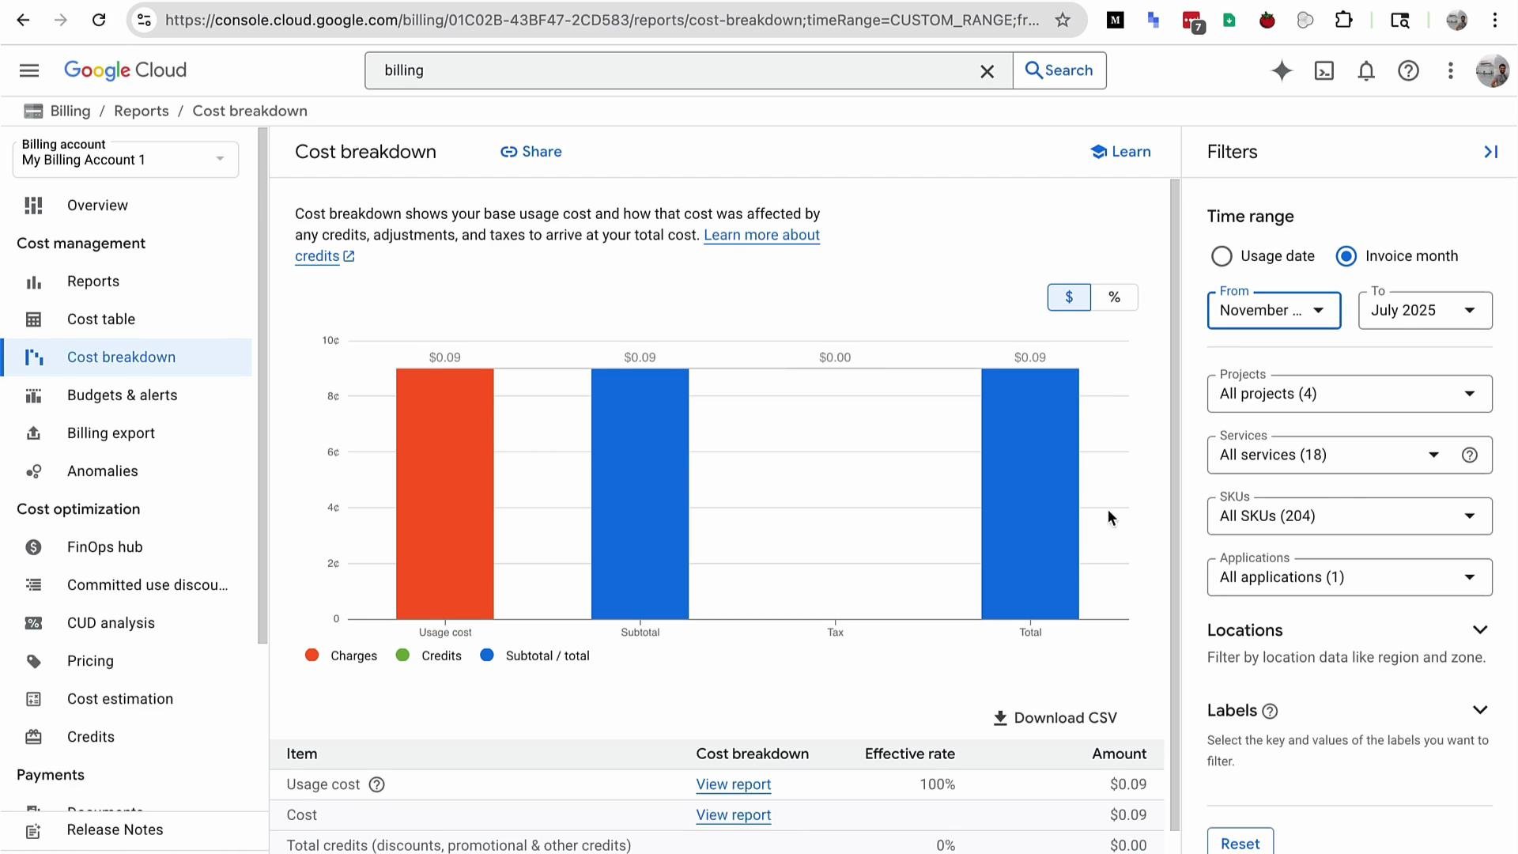Expand the Locations filter section
The width and height of the screenshot is (1518, 854).
1480,630
